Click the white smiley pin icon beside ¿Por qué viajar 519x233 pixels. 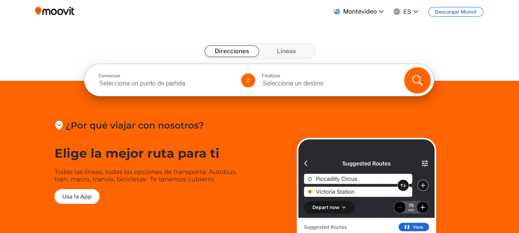click(x=59, y=125)
